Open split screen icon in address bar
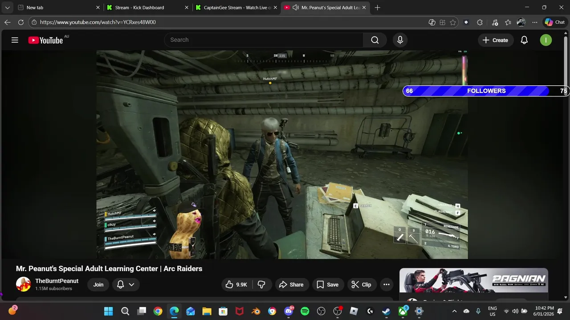The height and width of the screenshot is (320, 570). coord(432,22)
